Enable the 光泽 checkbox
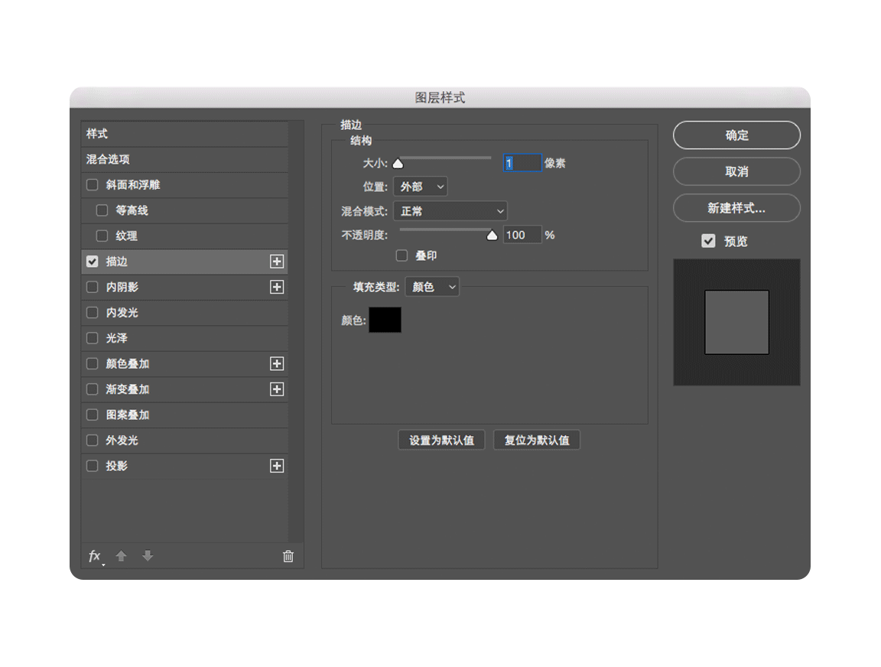881x667 pixels. point(92,338)
